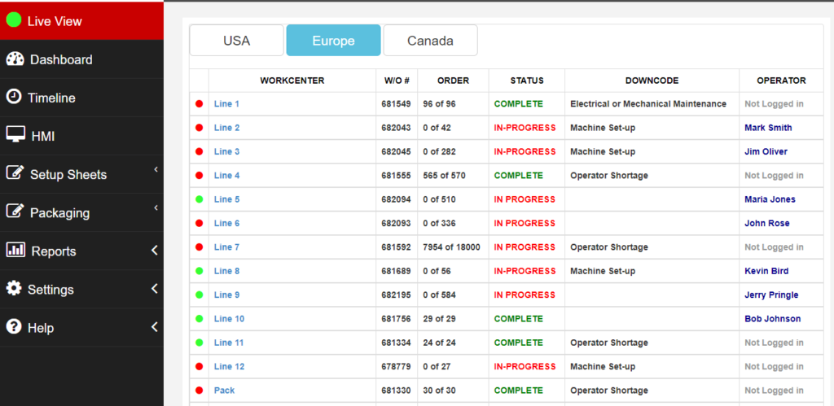
Task: Expand the Settings submenu chevron
Action: coord(154,289)
